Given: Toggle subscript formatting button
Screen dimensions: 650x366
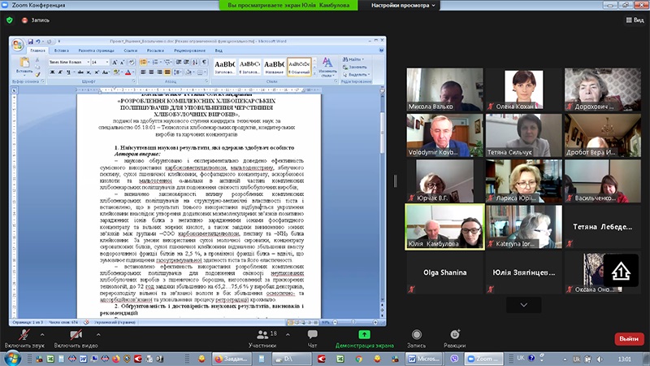Looking at the screenshot, I should pyautogui.click(x=89, y=72).
